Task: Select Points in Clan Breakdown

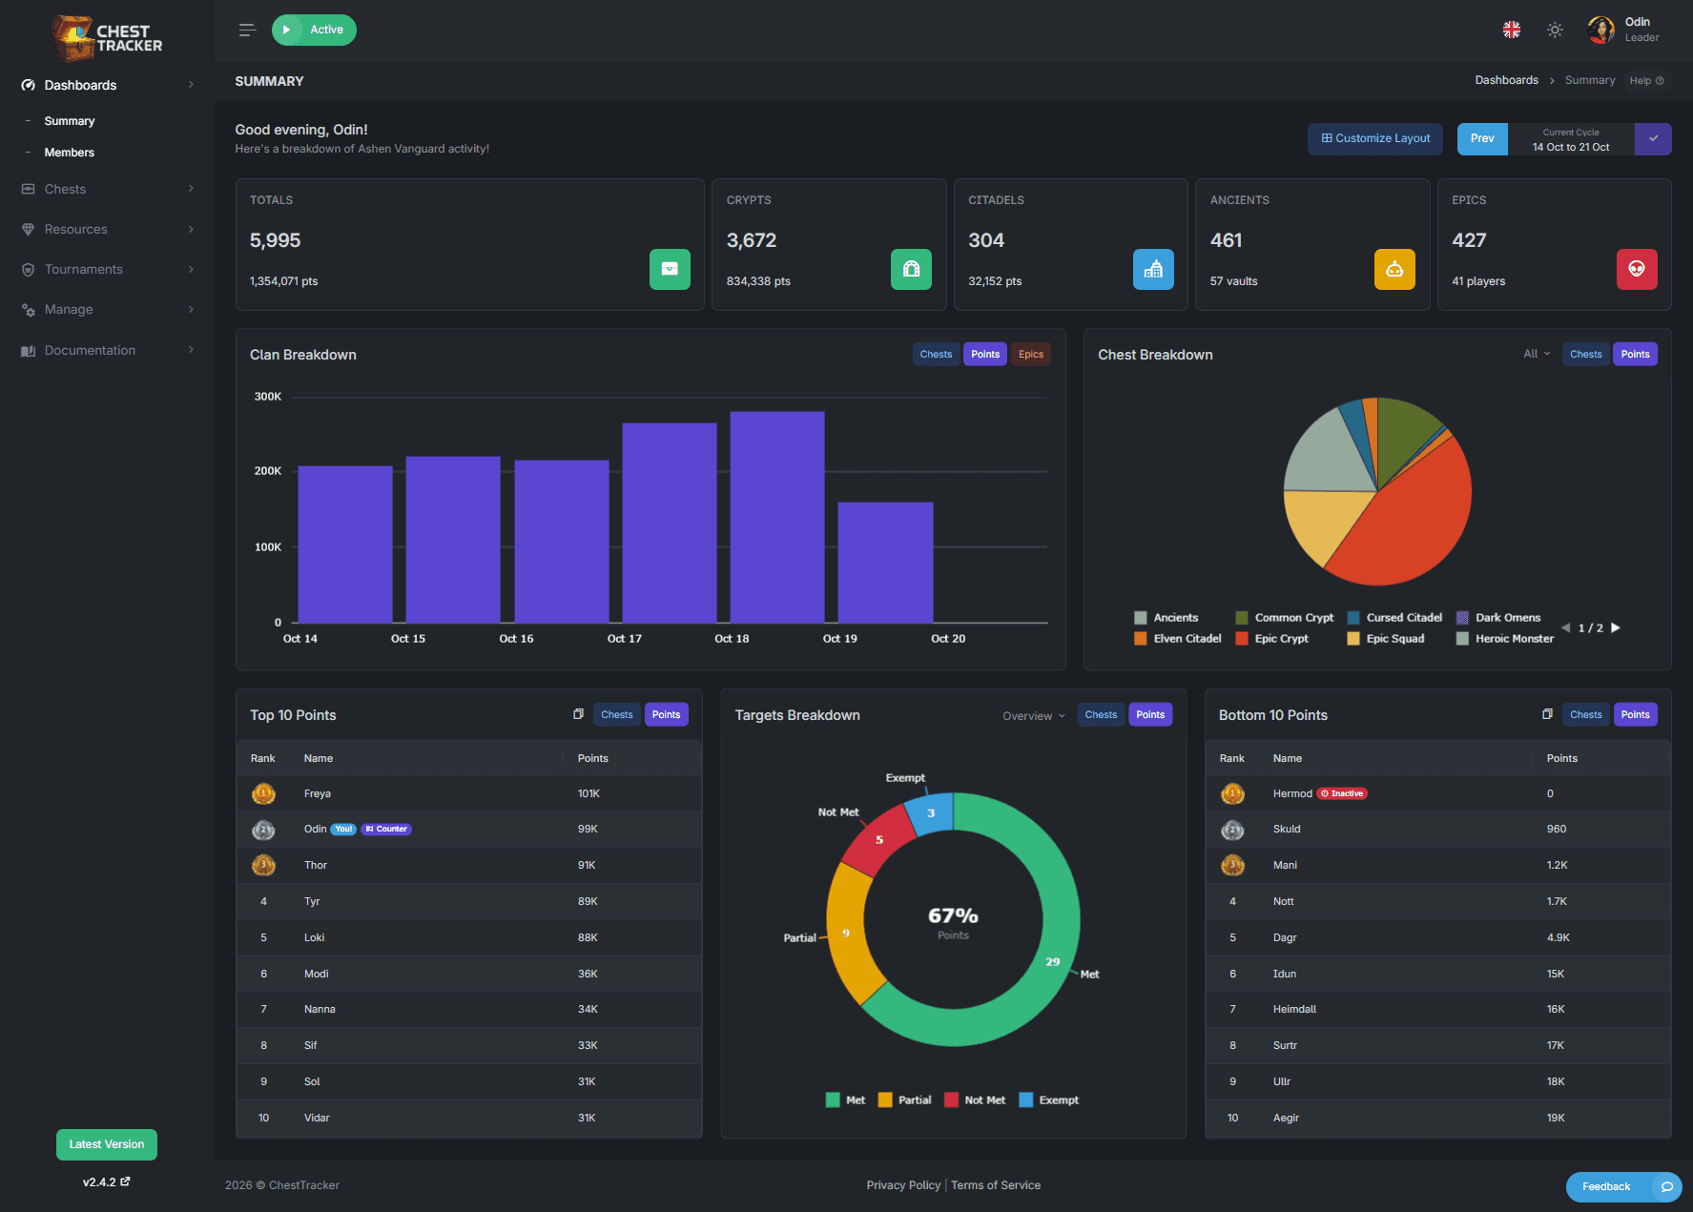Action: [x=985, y=354]
